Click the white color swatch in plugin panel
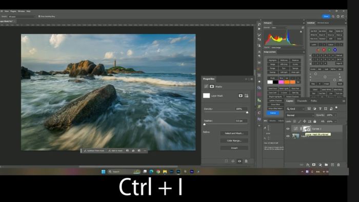 tap(270, 82)
